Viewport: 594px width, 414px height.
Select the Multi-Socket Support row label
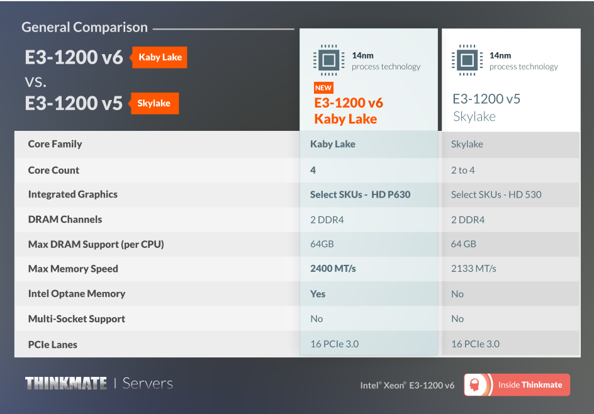point(77,319)
